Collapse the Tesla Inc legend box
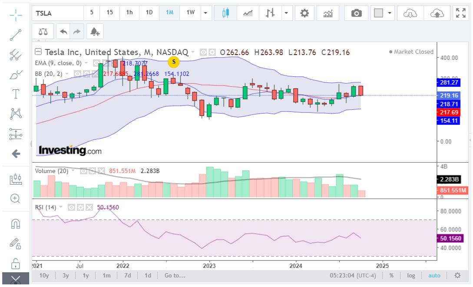The height and width of the screenshot is (287, 473). (x=38, y=52)
